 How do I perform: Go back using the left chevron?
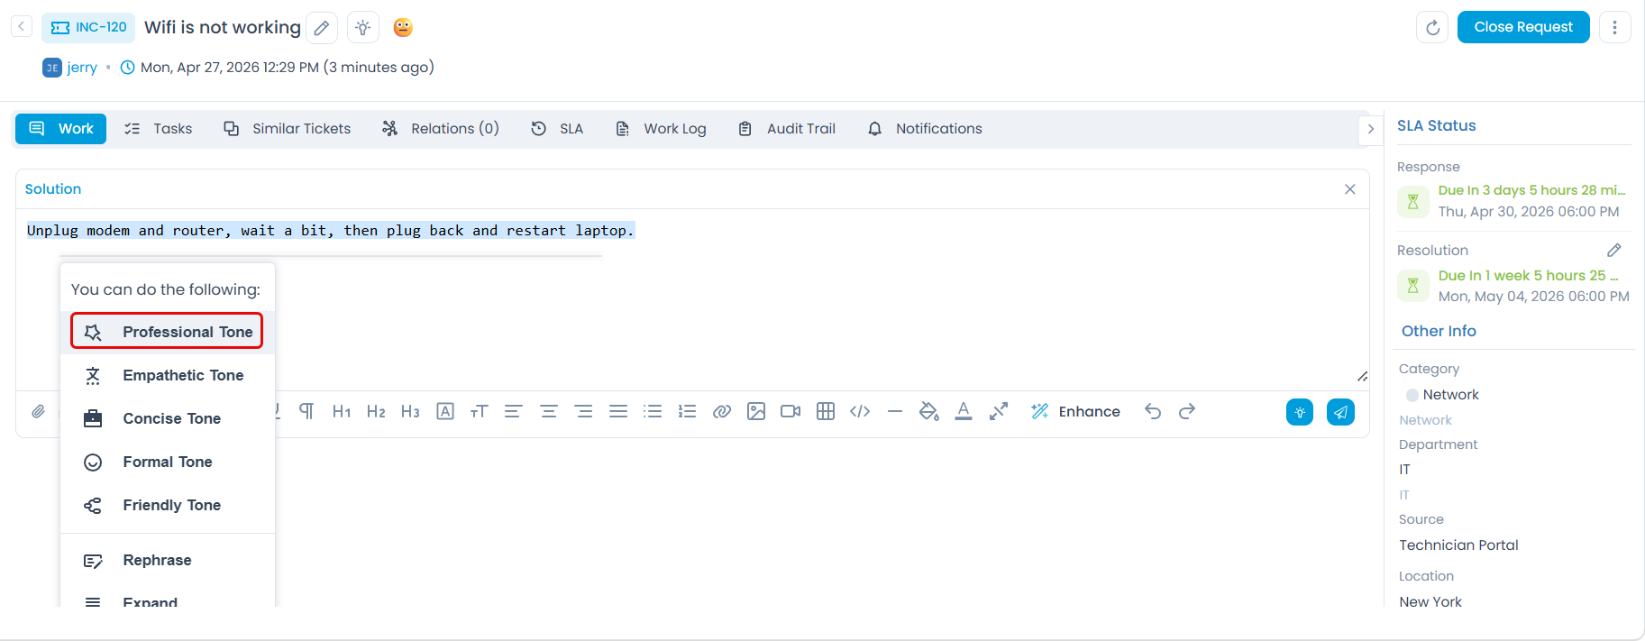(22, 27)
